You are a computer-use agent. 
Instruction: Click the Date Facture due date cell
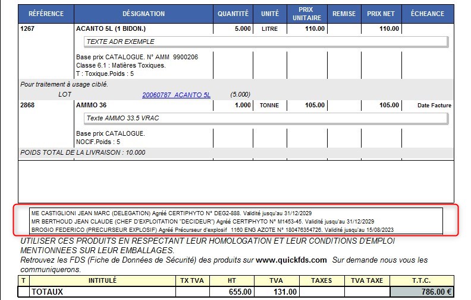tap(434, 106)
